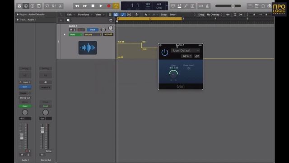
Task: Open the Edit menu
Action: pyautogui.click(x=69, y=14)
